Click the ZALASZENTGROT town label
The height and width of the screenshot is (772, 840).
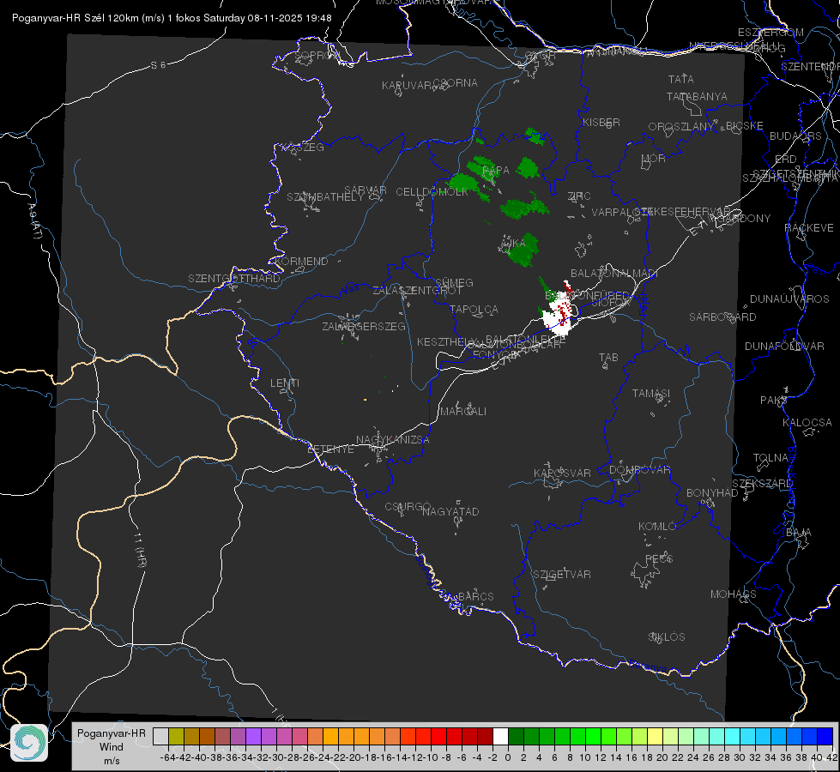(417, 291)
